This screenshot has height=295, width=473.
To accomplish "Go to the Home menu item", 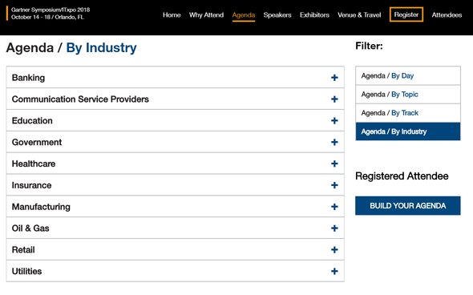I will pyautogui.click(x=172, y=14).
